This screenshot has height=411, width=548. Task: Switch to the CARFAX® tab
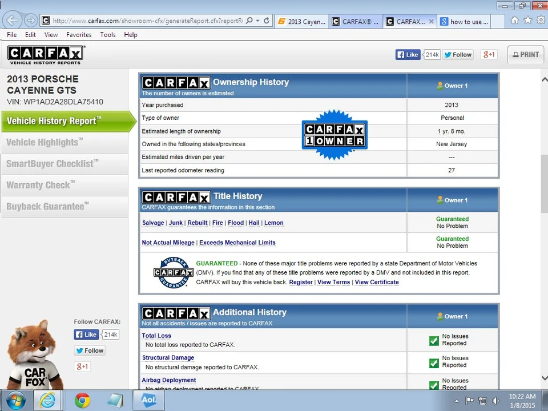(356, 21)
